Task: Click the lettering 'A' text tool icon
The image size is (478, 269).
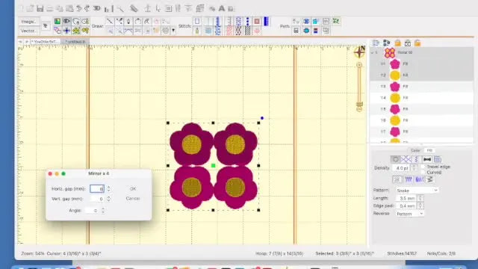Action: (222, 8)
